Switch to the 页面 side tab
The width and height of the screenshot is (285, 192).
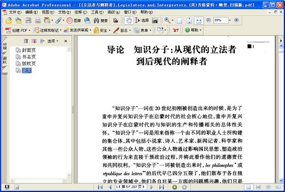tap(5, 60)
